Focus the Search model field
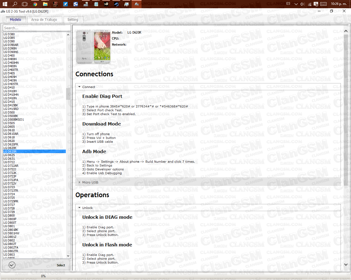 coord(37,28)
